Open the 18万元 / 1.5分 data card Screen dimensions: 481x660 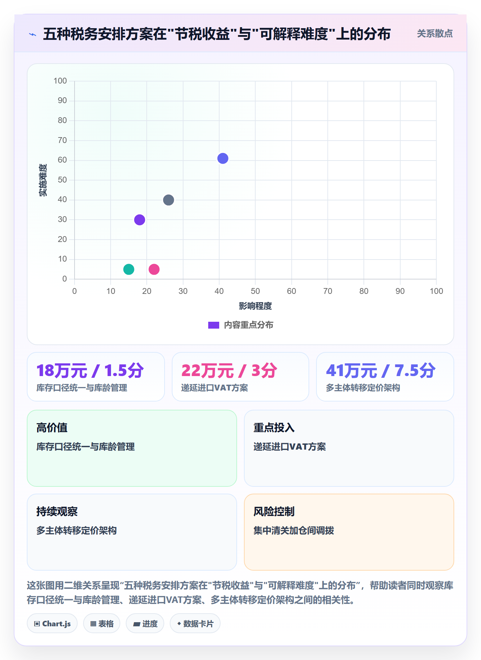pos(96,377)
